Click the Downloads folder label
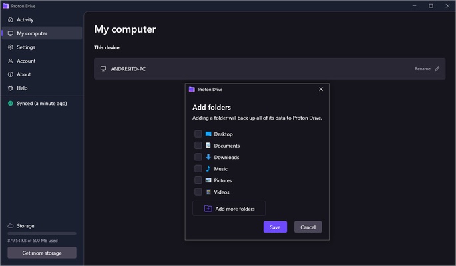Viewport: 456px width, 266px height. point(226,158)
